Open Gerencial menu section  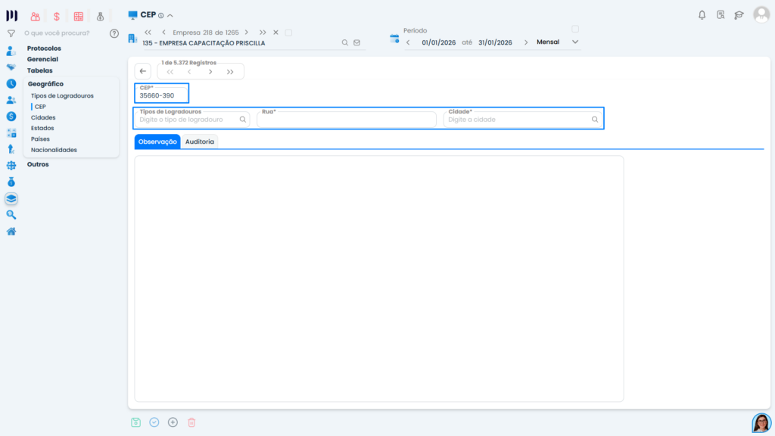click(42, 59)
